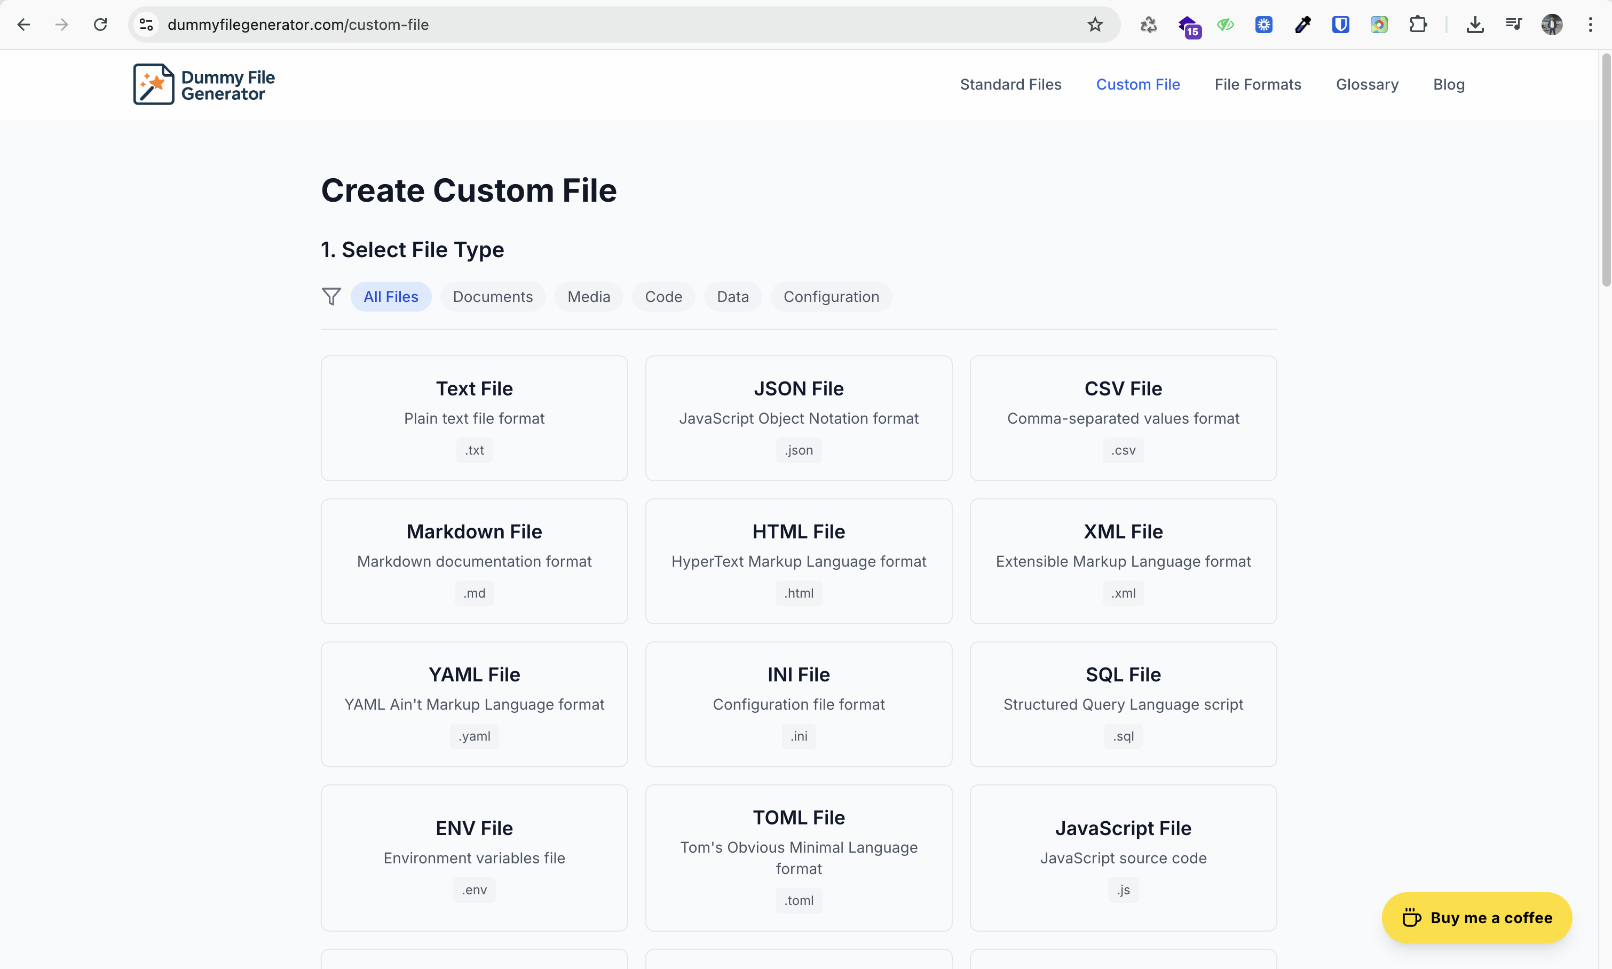Open the media playback control icon
The image size is (1612, 969).
1514,24
